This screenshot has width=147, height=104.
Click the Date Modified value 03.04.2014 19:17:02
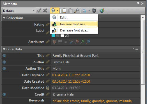pos(66,88)
